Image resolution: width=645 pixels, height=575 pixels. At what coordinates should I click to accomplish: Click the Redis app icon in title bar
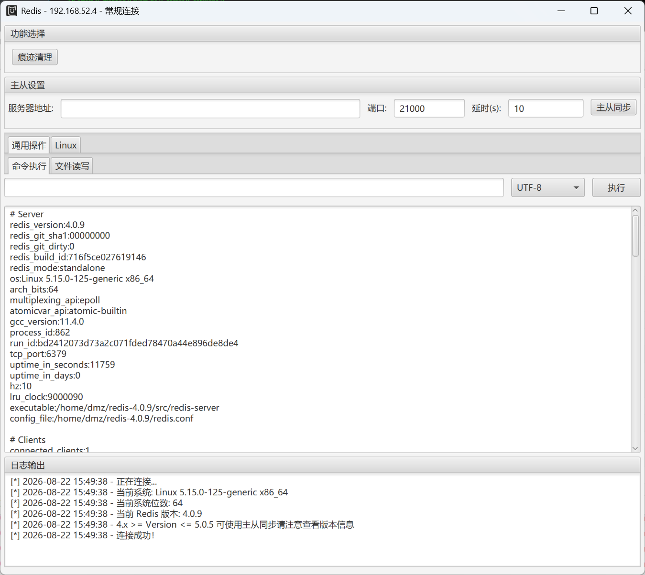(x=11, y=11)
